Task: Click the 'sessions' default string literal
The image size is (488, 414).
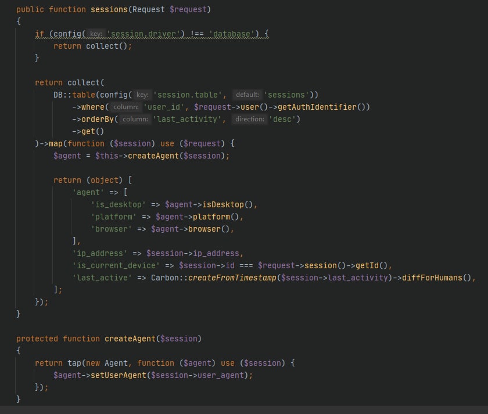Action: [286, 95]
